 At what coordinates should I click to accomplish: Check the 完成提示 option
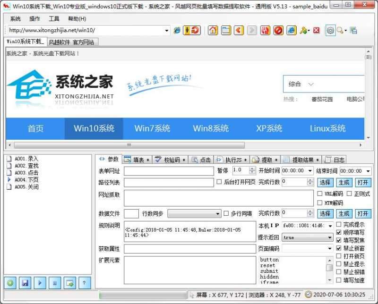point(339,225)
